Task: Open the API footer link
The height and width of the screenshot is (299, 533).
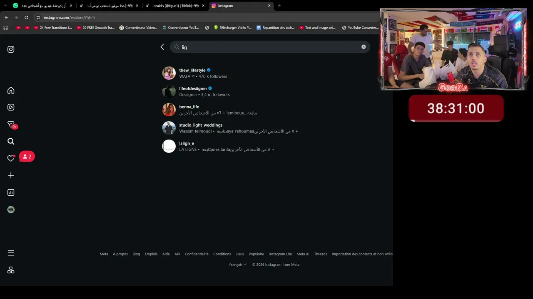Action: coord(177,254)
